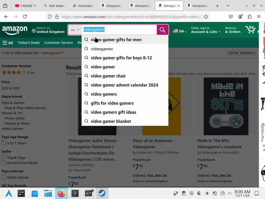Tick the Toynk Toys seller checkbox

4,157
